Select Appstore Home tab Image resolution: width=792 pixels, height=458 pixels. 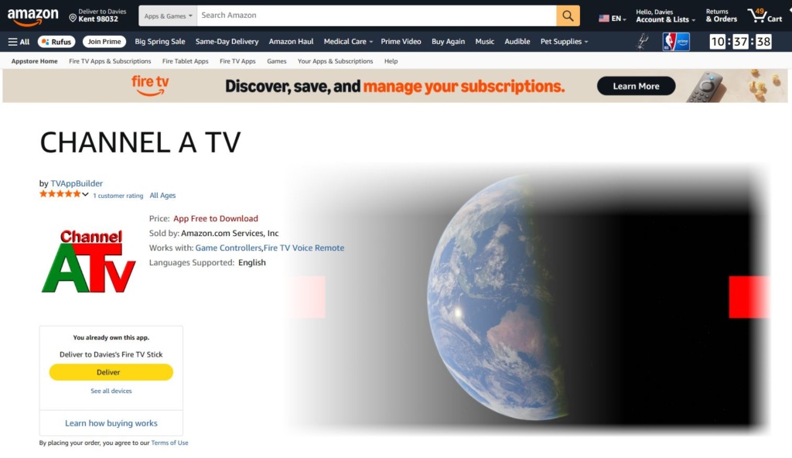pyautogui.click(x=34, y=61)
